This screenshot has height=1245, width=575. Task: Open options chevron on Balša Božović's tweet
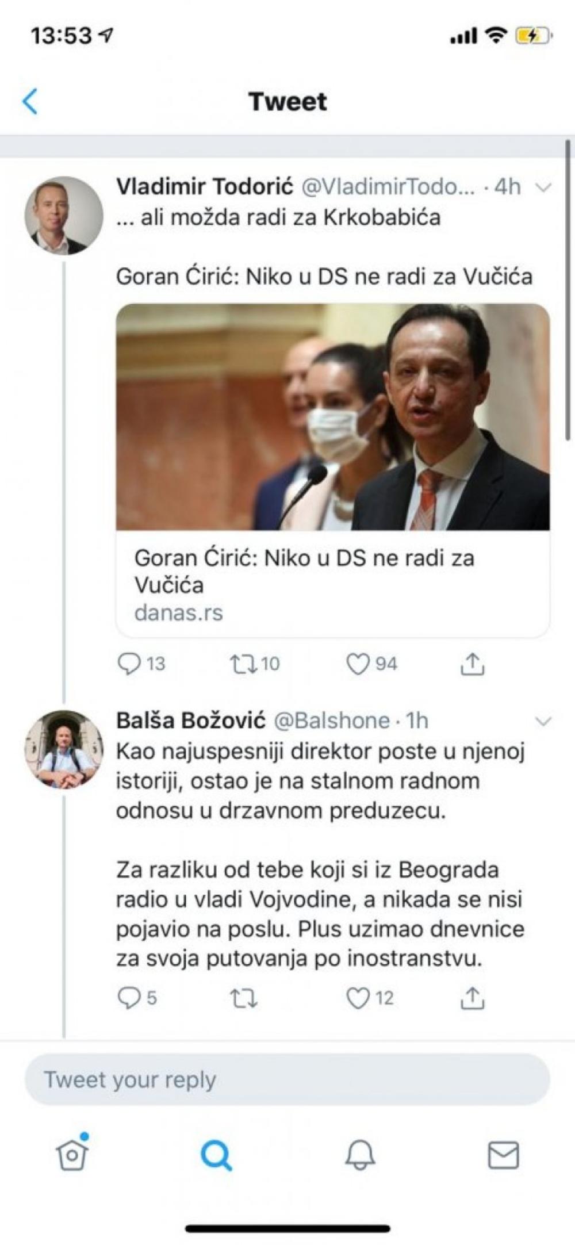coord(543,721)
